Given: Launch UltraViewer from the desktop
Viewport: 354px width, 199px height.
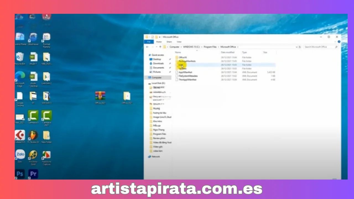Looking at the screenshot, I should 33,39.
